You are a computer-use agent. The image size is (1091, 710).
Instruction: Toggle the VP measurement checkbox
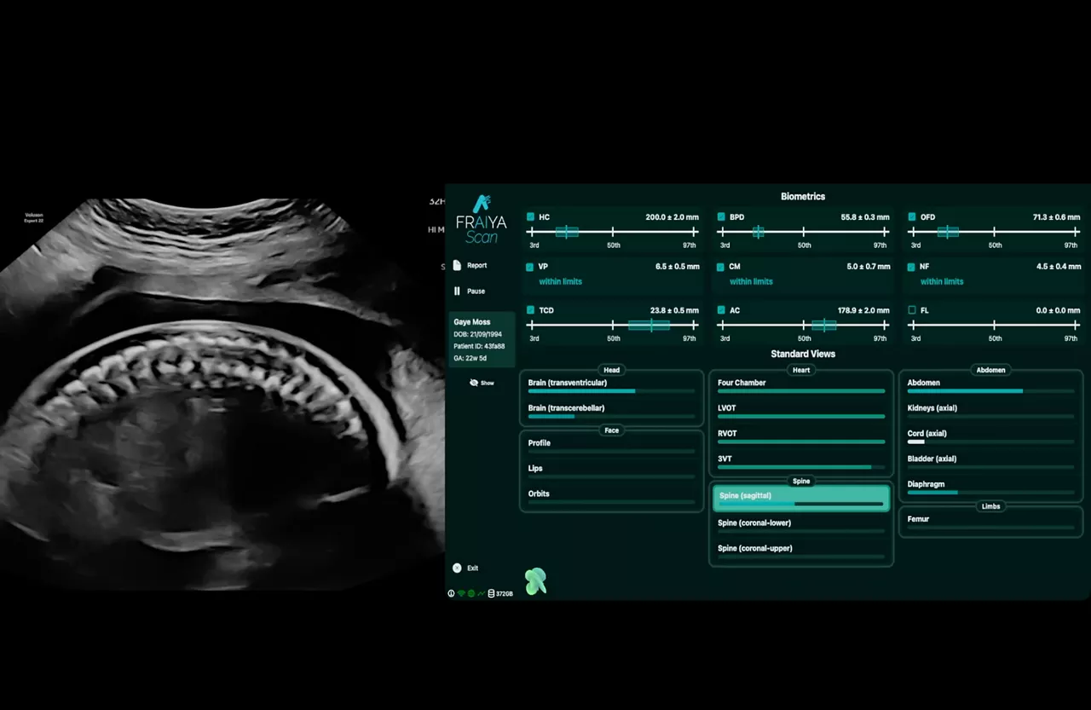point(530,267)
